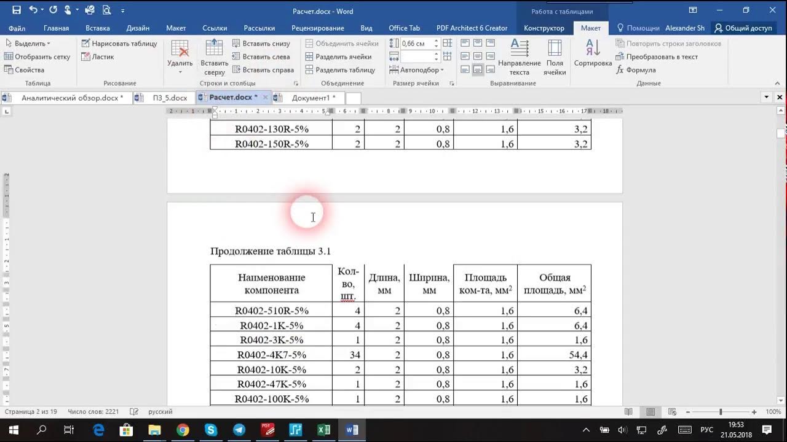
Task: Switch to web layout view icon
Action: 672,412
